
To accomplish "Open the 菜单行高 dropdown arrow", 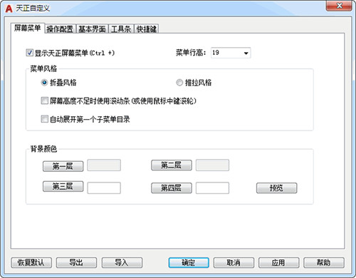I will [246, 53].
